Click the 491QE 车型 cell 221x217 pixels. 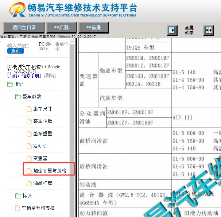[x=148, y=48]
